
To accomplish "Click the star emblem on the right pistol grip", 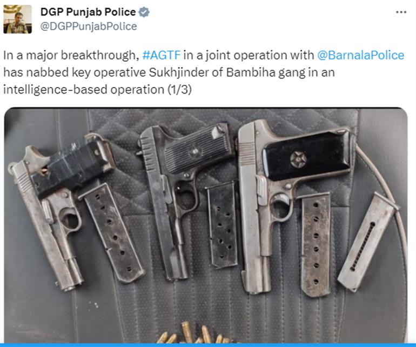I will click(298, 159).
